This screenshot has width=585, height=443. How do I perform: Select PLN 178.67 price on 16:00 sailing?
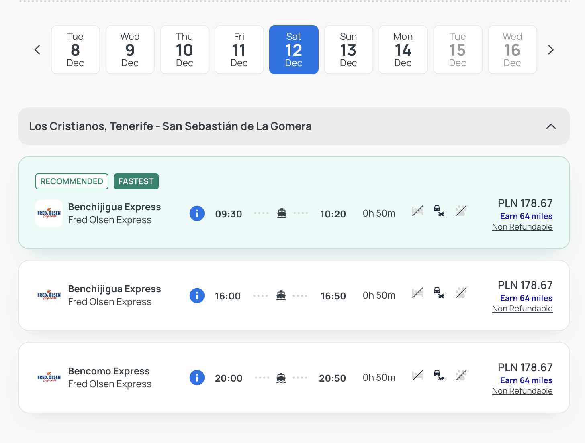(525, 285)
